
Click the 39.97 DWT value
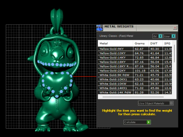point(155,84)
